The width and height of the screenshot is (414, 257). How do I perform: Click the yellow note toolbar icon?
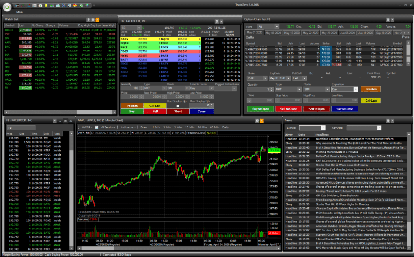pyautogui.click(x=46, y=5)
